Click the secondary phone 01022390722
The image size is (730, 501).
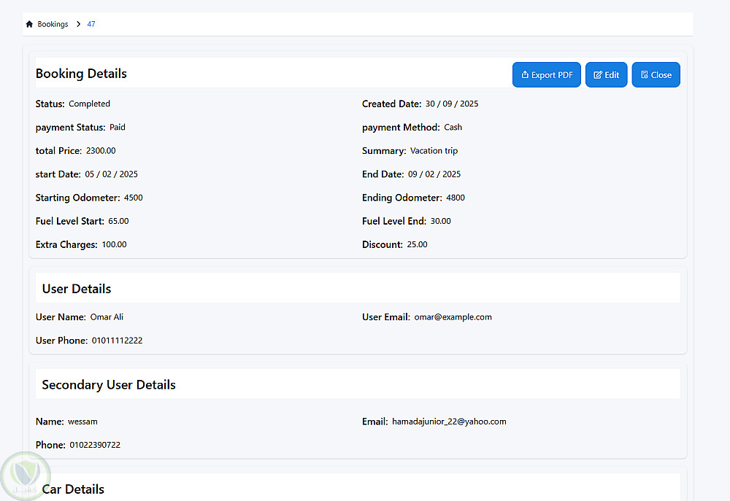point(95,445)
